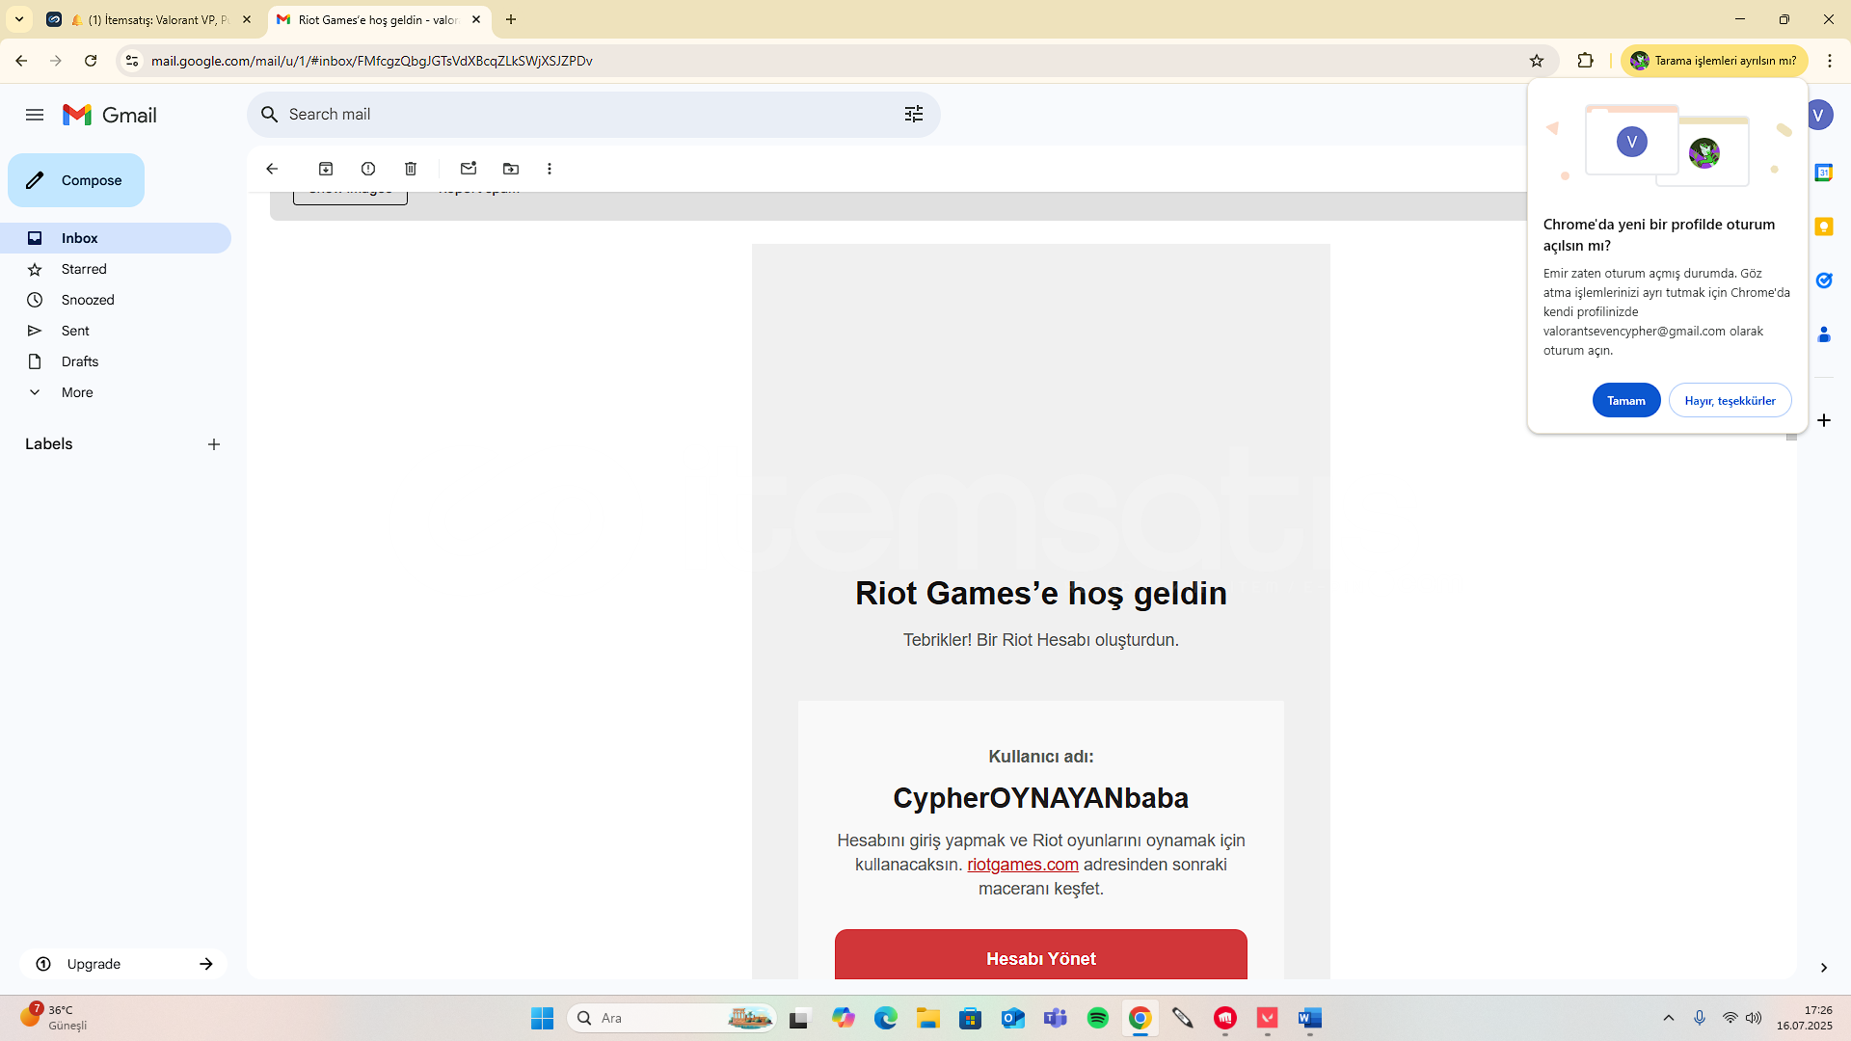1851x1041 pixels.
Task: Open Google Tasks side panel icon
Action: (1824, 280)
